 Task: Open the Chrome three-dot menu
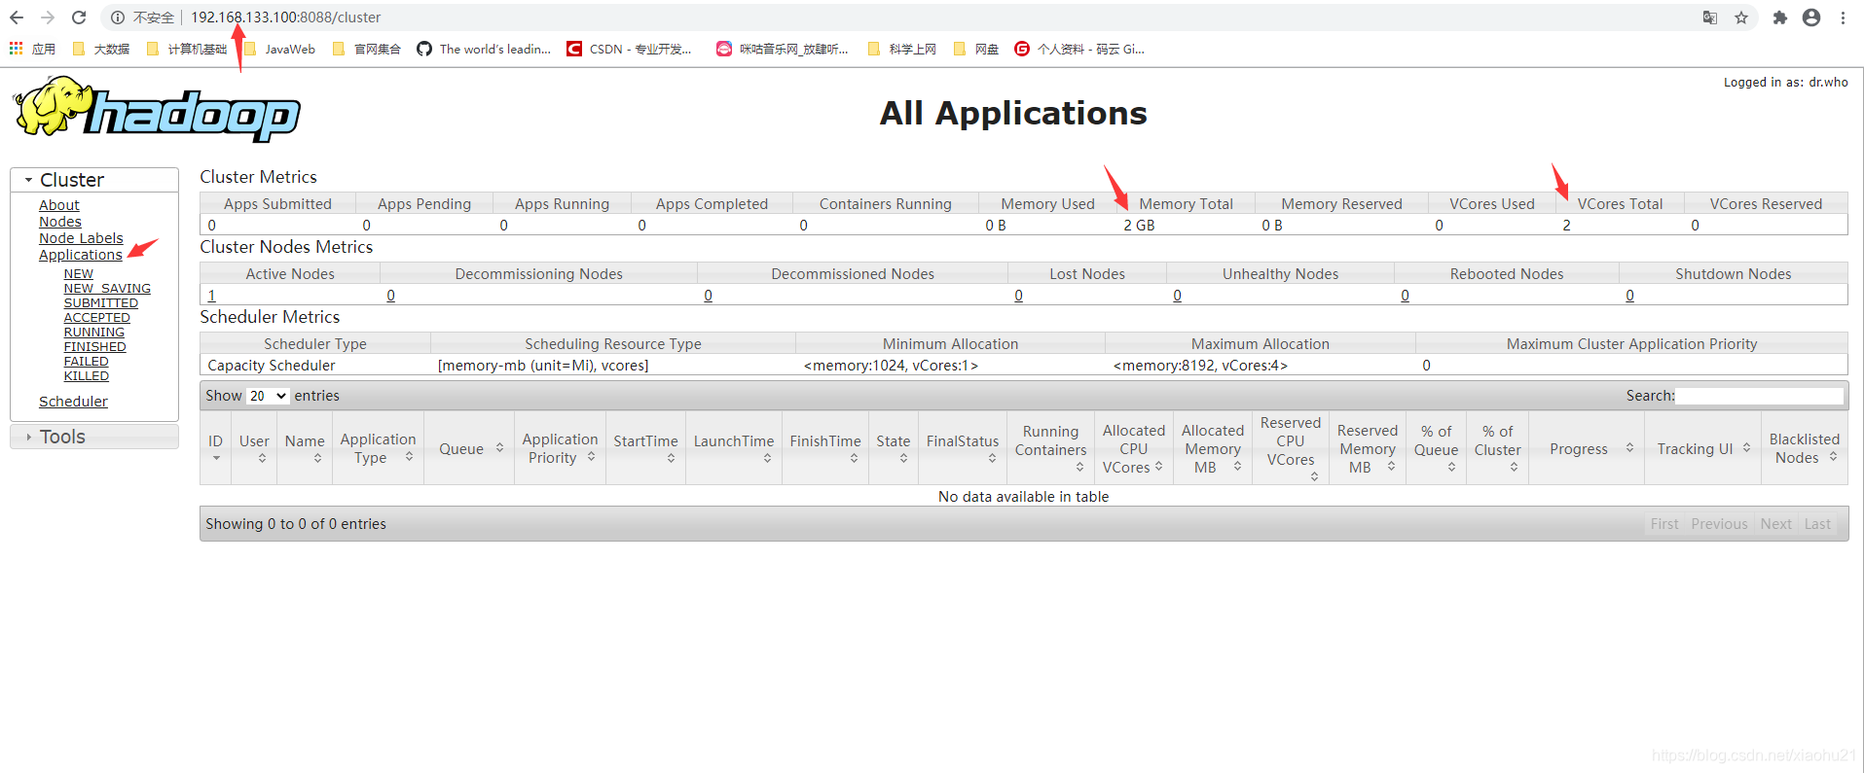[1844, 18]
